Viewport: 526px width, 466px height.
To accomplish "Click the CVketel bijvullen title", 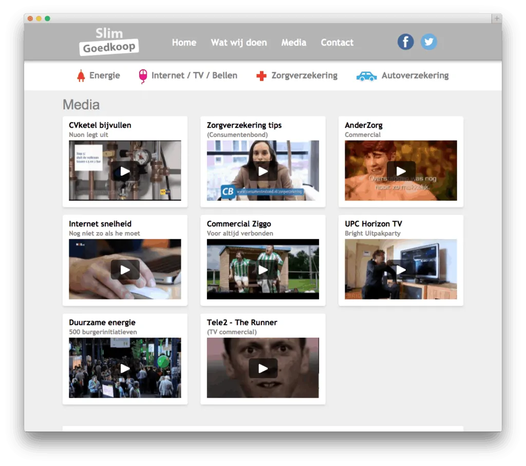I will click(100, 125).
